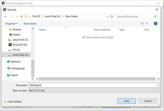Open the recent locations chevron
The image size is (164, 111).
click(17, 16)
